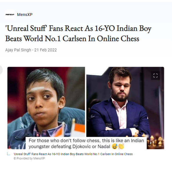The image size is (172, 172).
Task: Select author name Ajay Pal Singh
Action: (x=18, y=50)
